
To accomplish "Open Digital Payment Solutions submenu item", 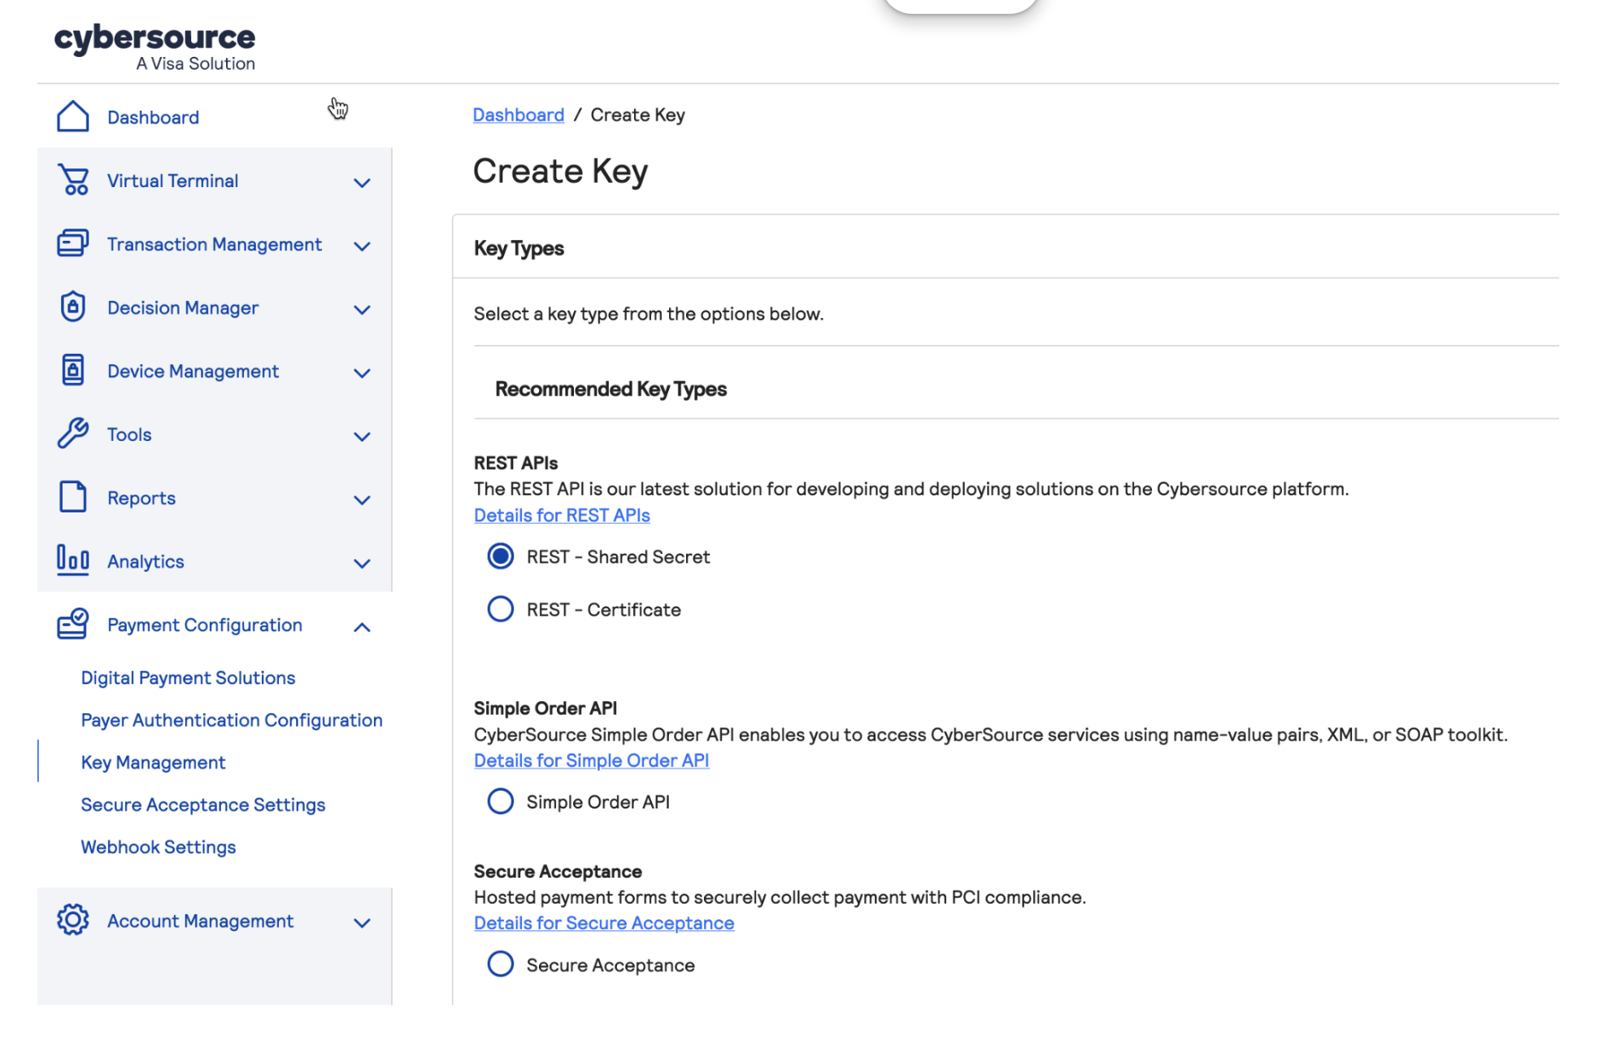I will click(x=188, y=678).
